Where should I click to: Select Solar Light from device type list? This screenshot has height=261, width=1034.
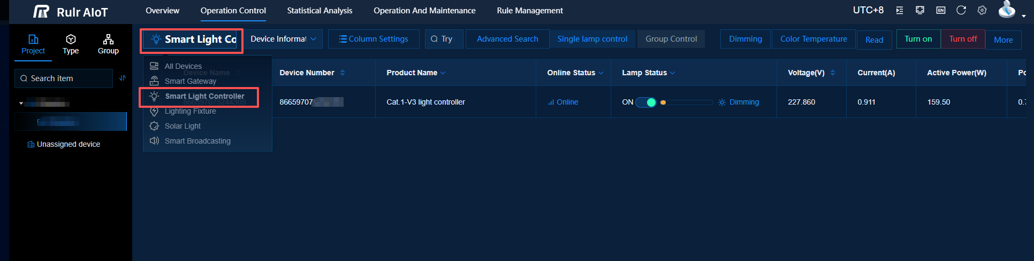click(x=183, y=126)
